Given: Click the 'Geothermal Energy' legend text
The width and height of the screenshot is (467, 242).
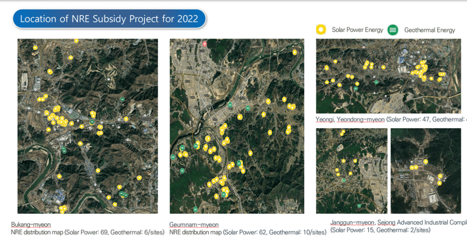Looking at the screenshot, I should click(430, 30).
